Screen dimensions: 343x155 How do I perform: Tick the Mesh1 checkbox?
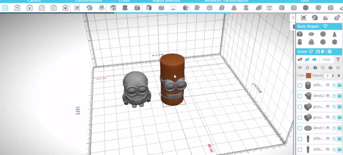pyautogui.click(x=300, y=128)
